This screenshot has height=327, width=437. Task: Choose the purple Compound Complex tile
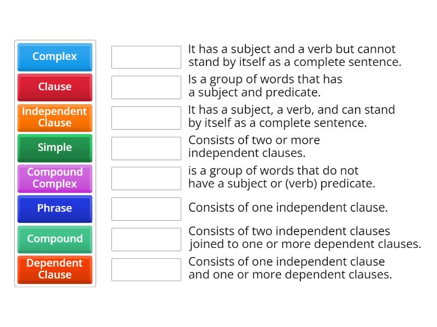(x=55, y=178)
